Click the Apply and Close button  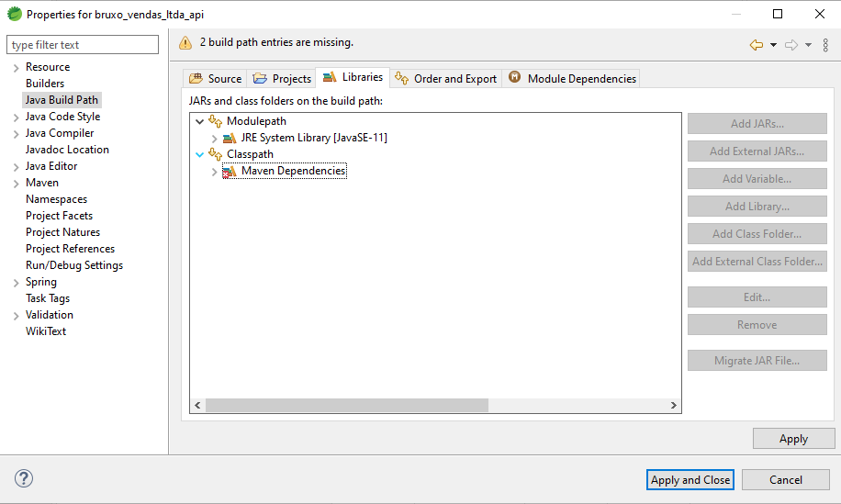tap(690, 480)
